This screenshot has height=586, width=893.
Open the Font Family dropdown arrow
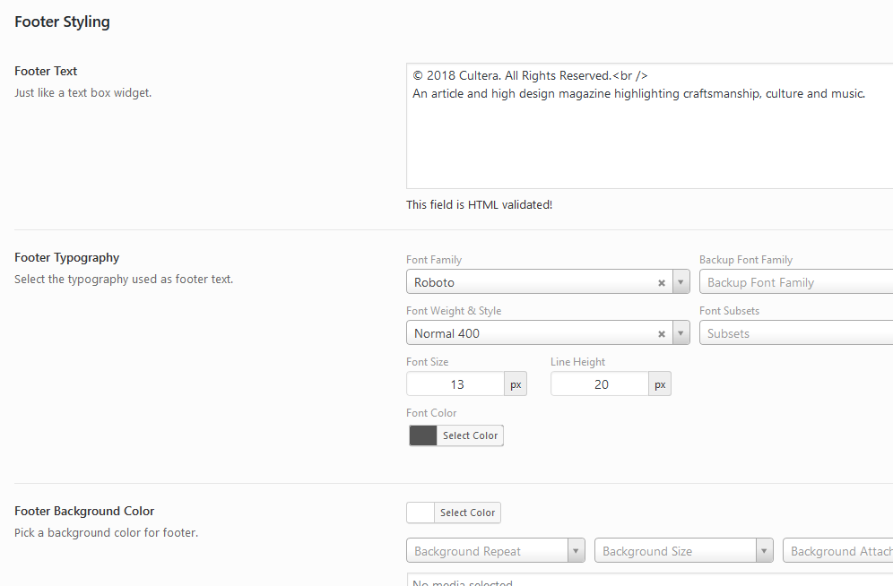coord(681,282)
